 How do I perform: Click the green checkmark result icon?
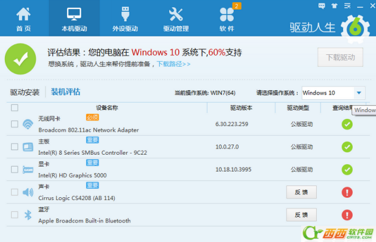tap(20, 59)
